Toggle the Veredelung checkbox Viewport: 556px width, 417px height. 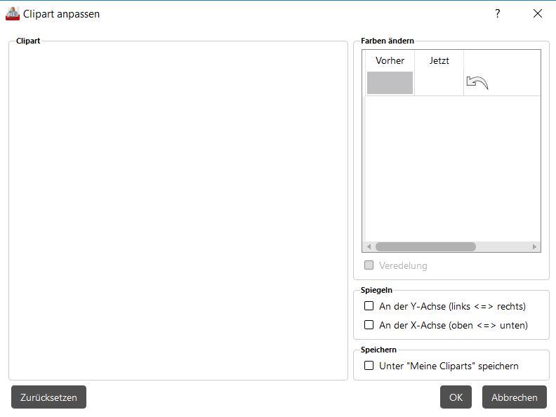point(369,265)
